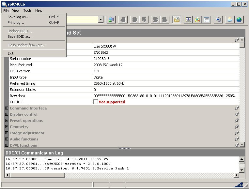Expand the Command Interface section

(7, 108)
